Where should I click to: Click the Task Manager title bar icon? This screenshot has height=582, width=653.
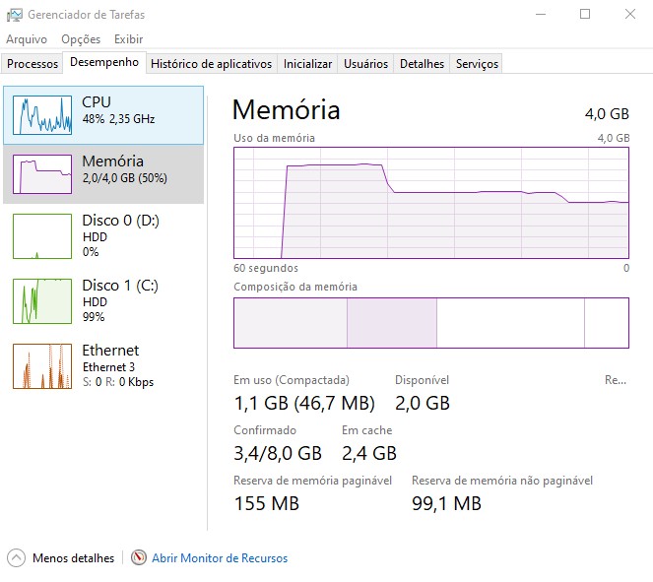[13, 14]
